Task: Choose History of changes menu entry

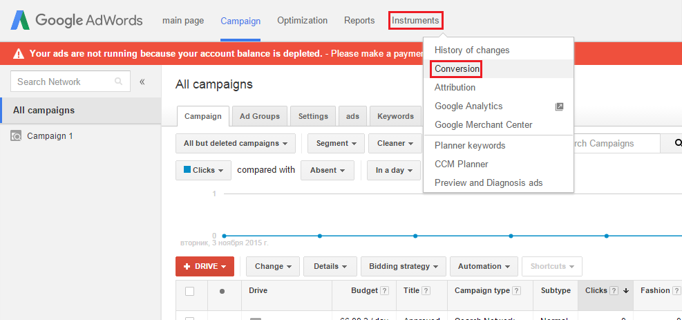Action: (x=498, y=50)
